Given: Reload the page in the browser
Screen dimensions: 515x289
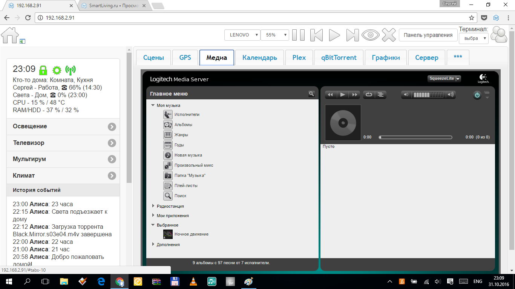Looking at the screenshot, I should coord(28,18).
